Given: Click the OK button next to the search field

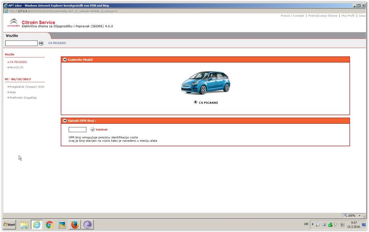Looking at the screenshot, I should (x=41, y=43).
